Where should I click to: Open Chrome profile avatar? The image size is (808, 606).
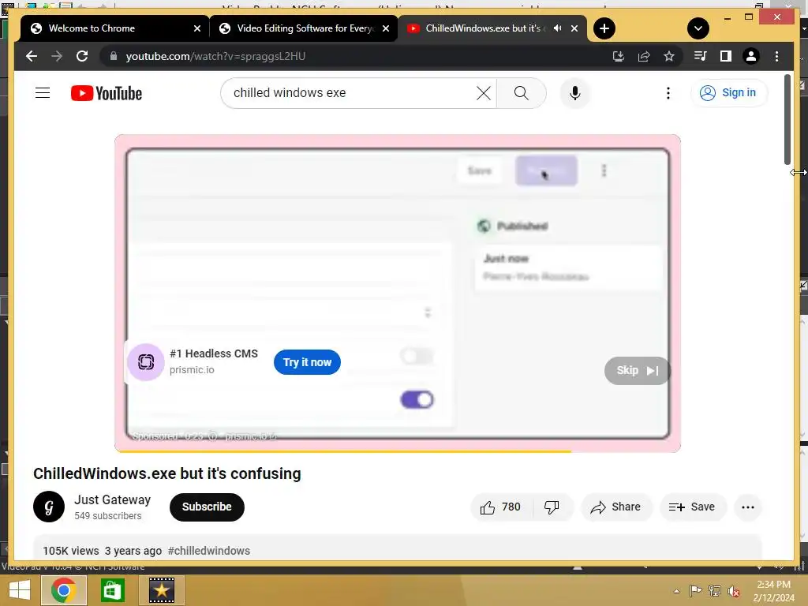pyautogui.click(x=751, y=56)
